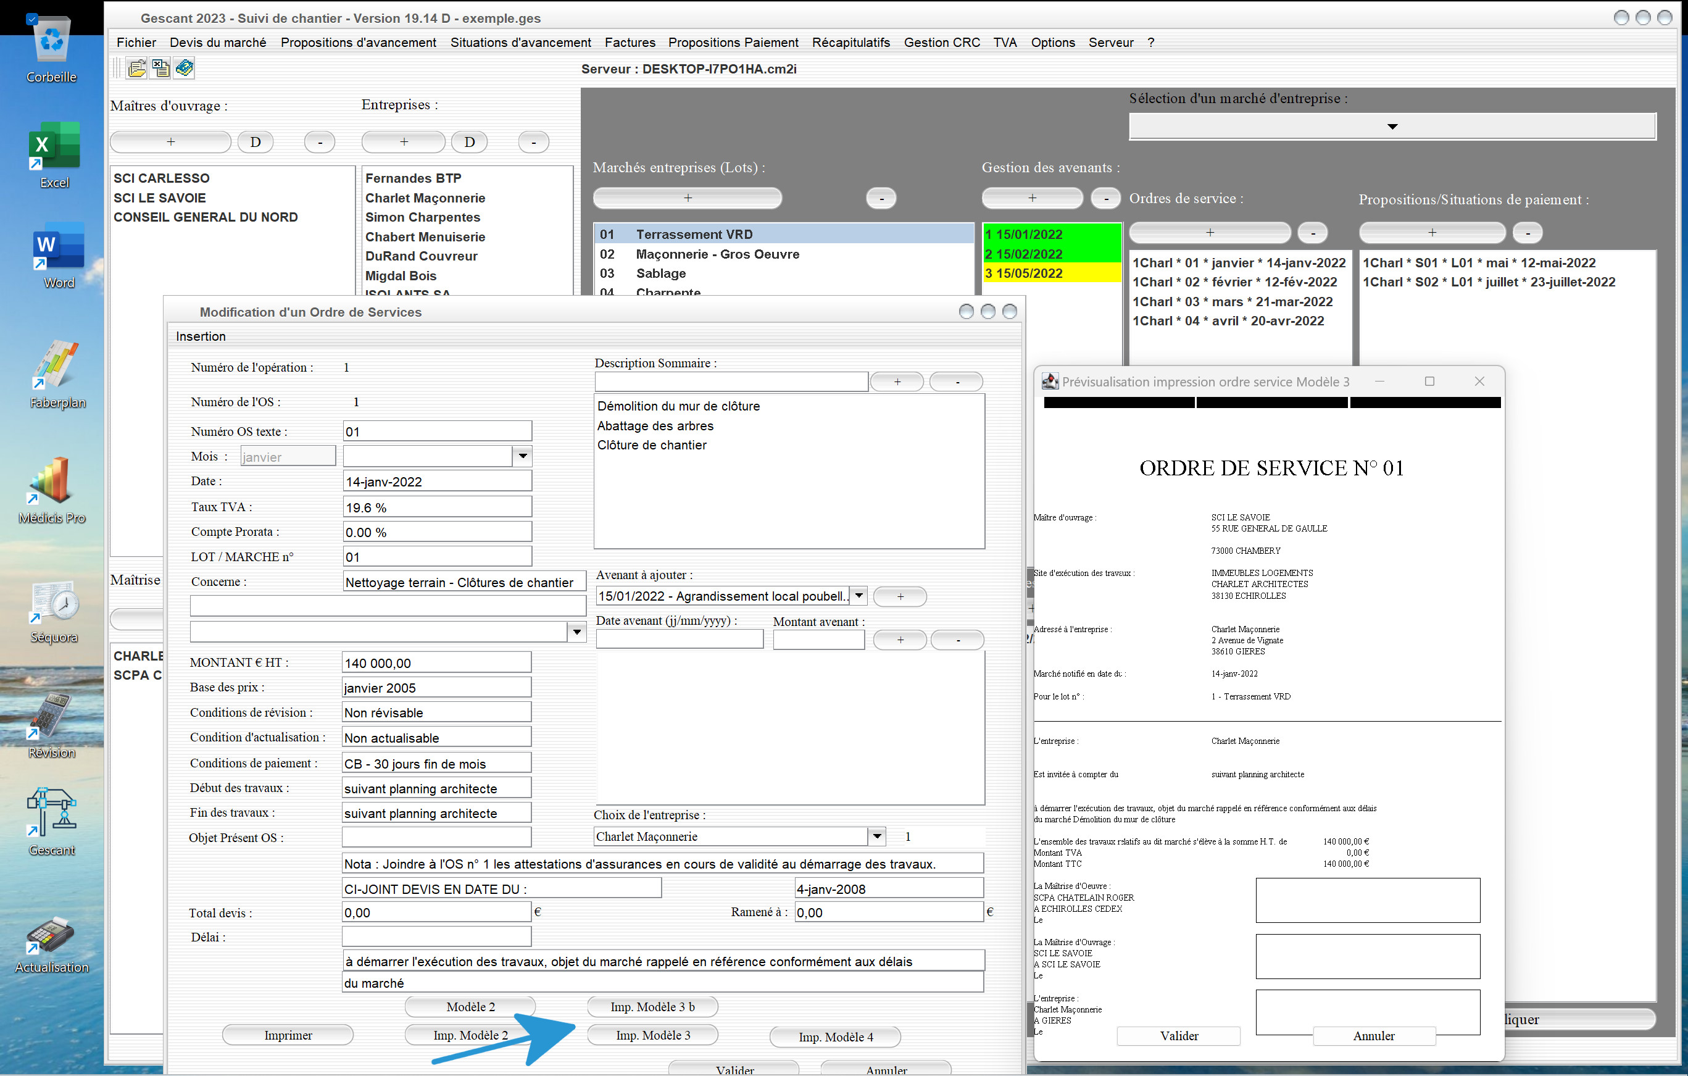Open the Insertion menu in the dialog

201,336
